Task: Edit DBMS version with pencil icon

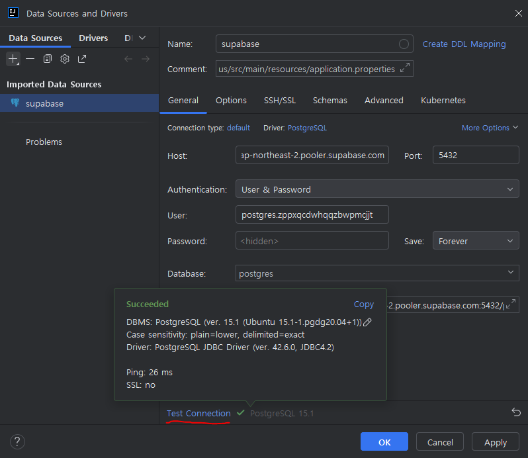Action: [367, 322]
